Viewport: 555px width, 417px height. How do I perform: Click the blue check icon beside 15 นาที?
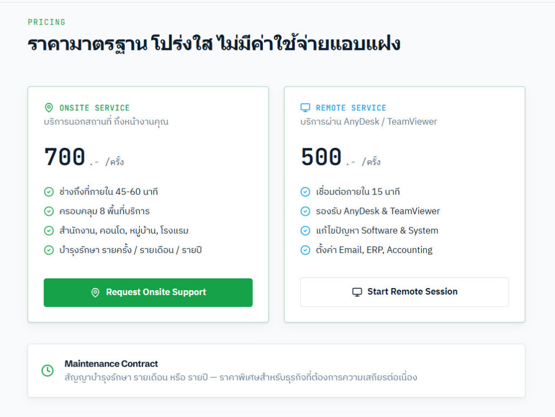click(305, 192)
